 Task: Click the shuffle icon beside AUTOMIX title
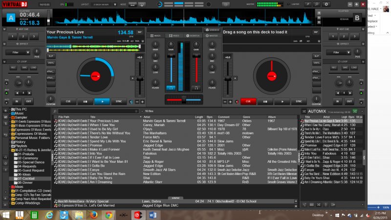[x=304, y=111]
